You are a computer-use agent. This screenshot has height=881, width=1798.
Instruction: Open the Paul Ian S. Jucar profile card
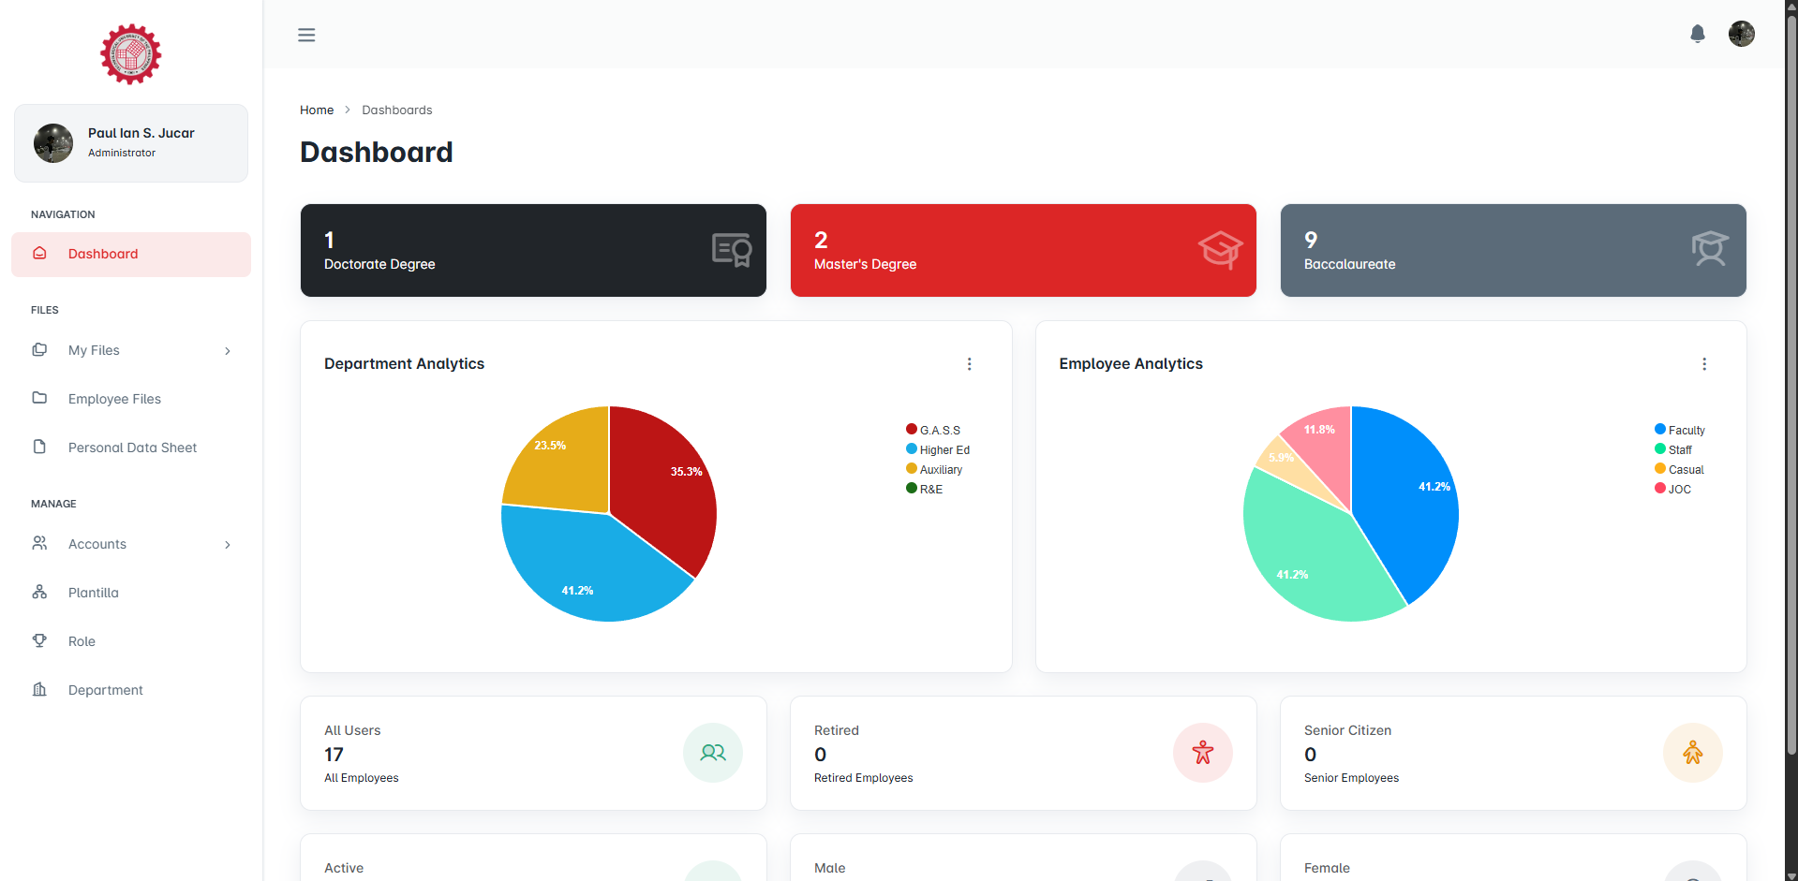(131, 143)
